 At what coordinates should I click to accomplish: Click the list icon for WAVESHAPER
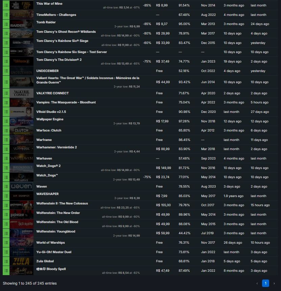(6, 196)
